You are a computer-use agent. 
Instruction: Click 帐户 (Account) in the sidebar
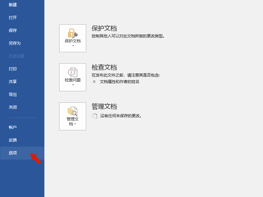12,127
